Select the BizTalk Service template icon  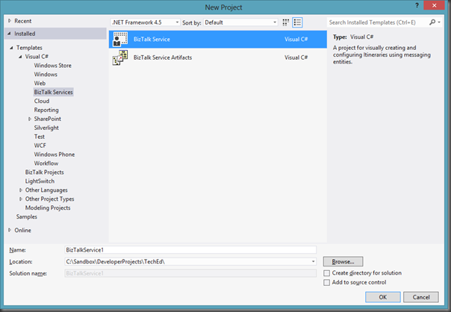coord(120,39)
